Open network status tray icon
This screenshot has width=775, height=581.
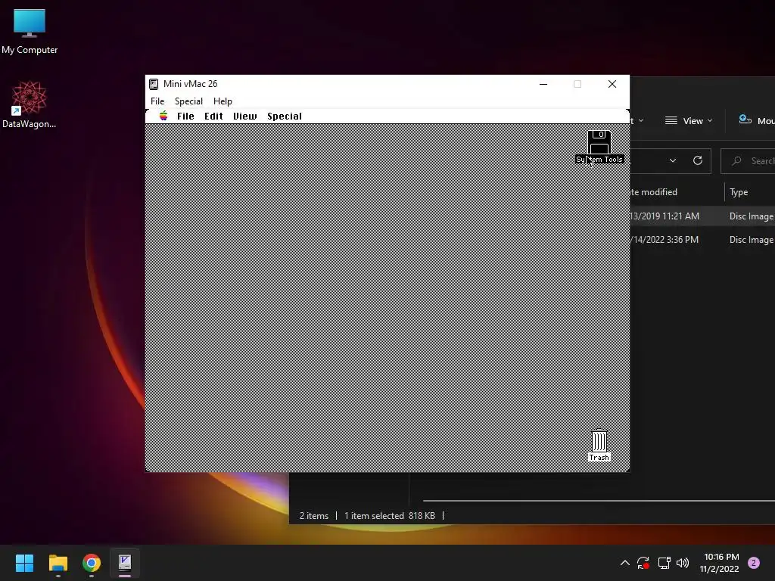click(664, 563)
